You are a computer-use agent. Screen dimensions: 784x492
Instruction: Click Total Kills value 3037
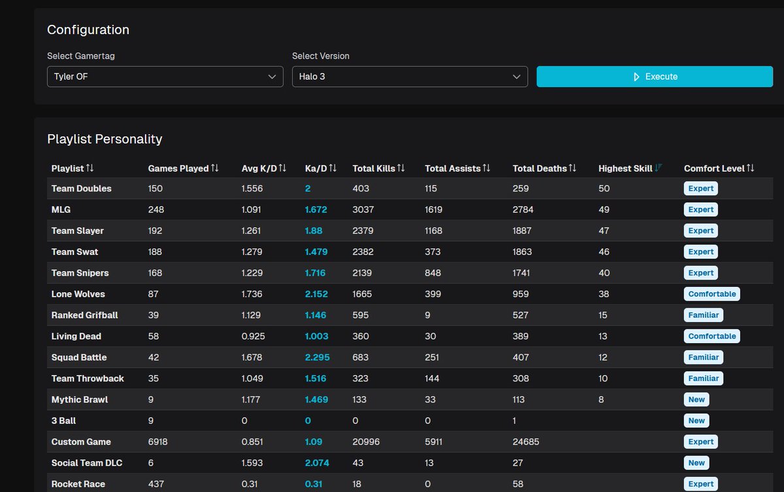point(363,210)
